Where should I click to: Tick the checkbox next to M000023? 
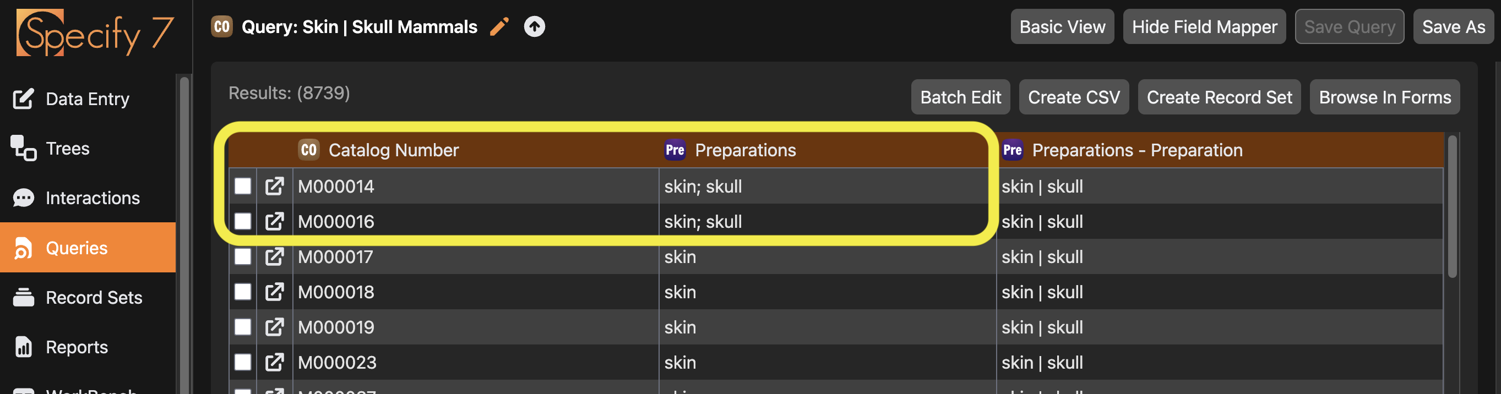[x=243, y=363]
